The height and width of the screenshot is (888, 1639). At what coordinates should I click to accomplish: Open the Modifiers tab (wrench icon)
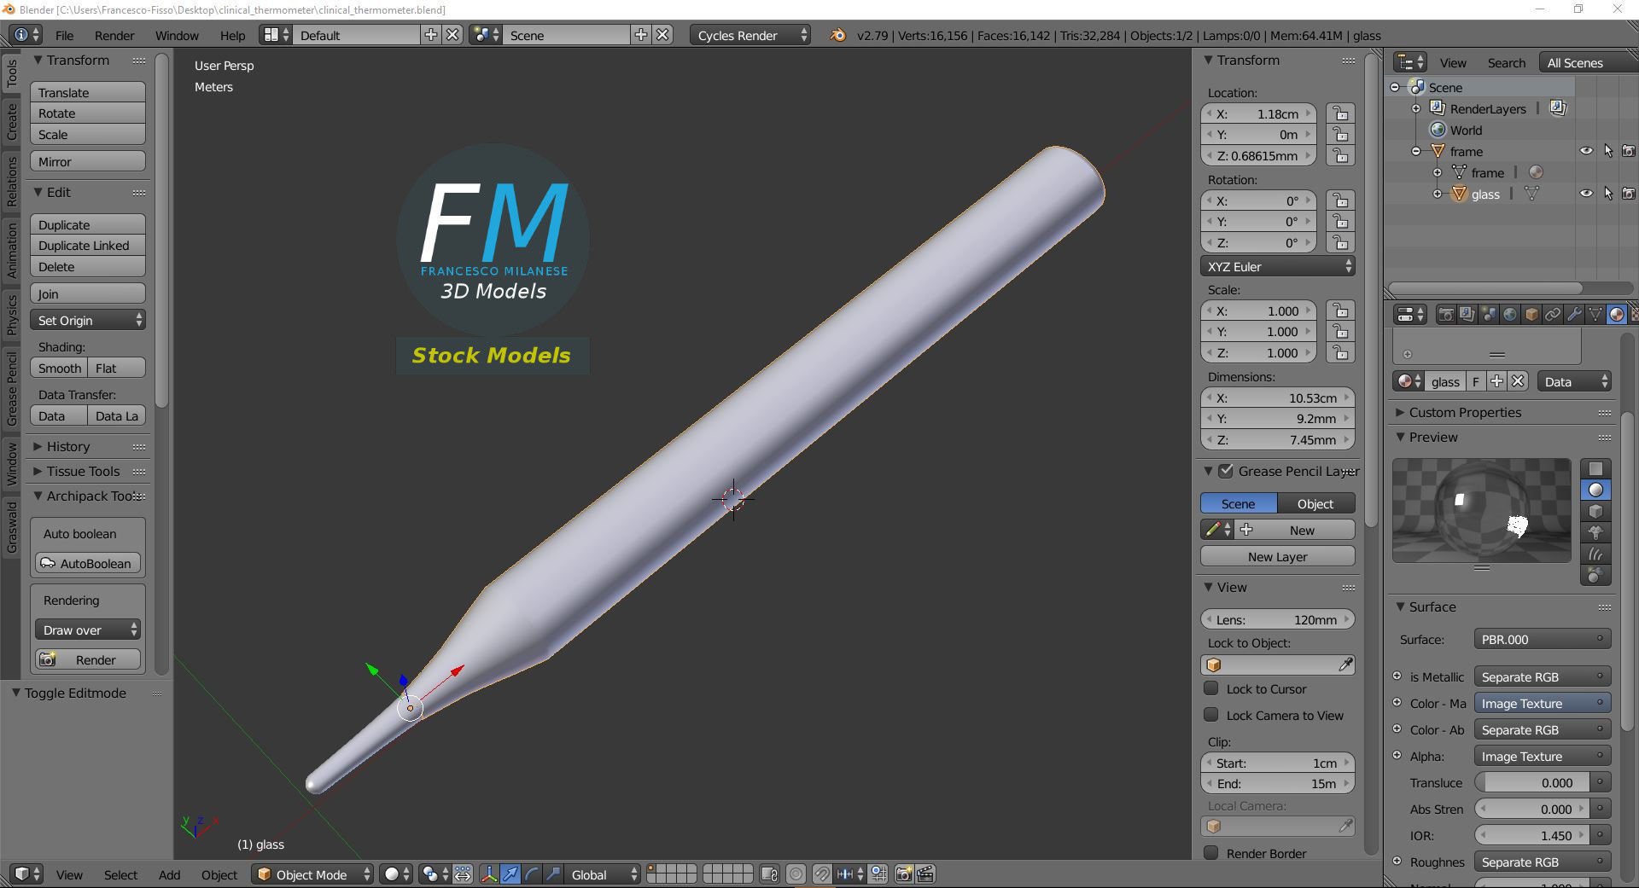(x=1574, y=315)
